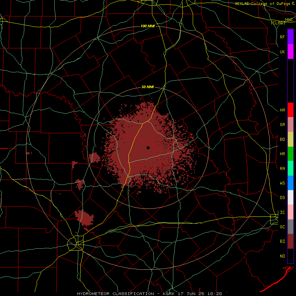Click the GR legend label
The height and width of the screenshot is (296, 296).
283,125
